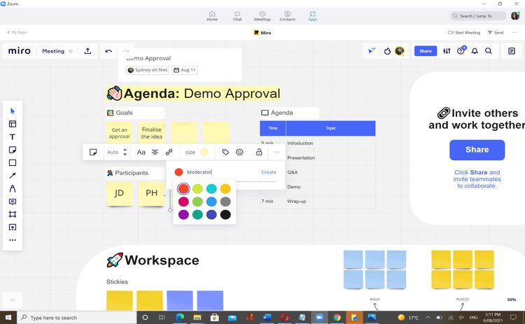Select the Shape rectangle tool
Viewport: 525px width, 324px height.
(x=13, y=162)
